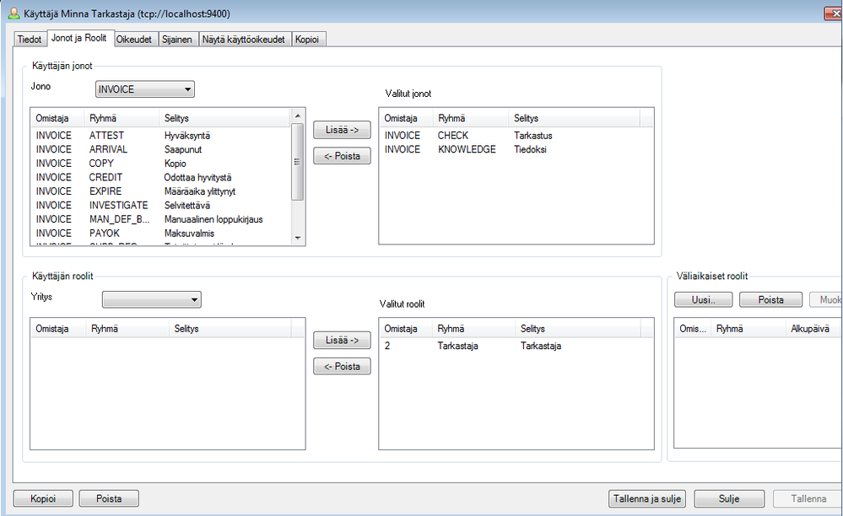Click the Uusi.. temporary role button
Image resolution: width=843 pixels, height=516 pixels.
(x=703, y=300)
